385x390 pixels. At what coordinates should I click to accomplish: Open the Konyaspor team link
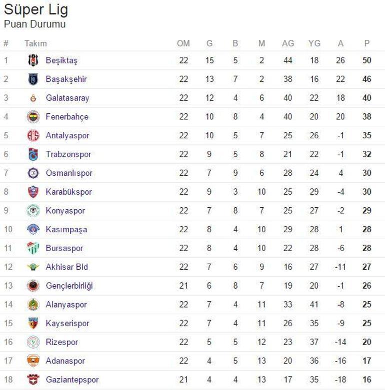(x=65, y=211)
